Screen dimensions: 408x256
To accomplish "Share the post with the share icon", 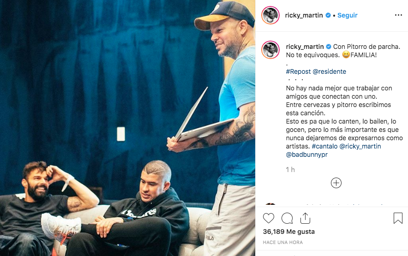I will pos(305,218).
